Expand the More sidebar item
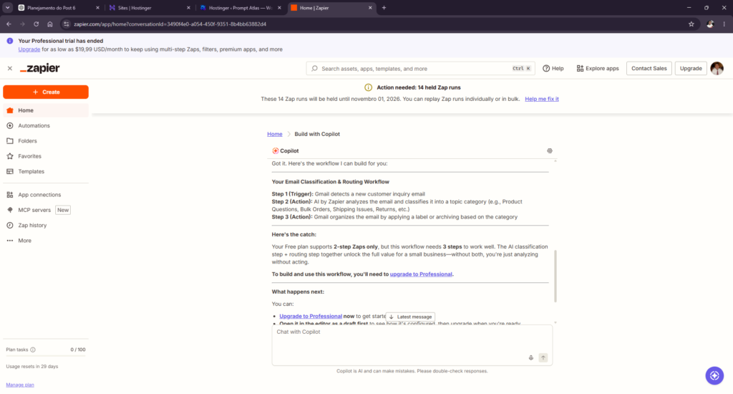733x394 pixels. (46, 241)
